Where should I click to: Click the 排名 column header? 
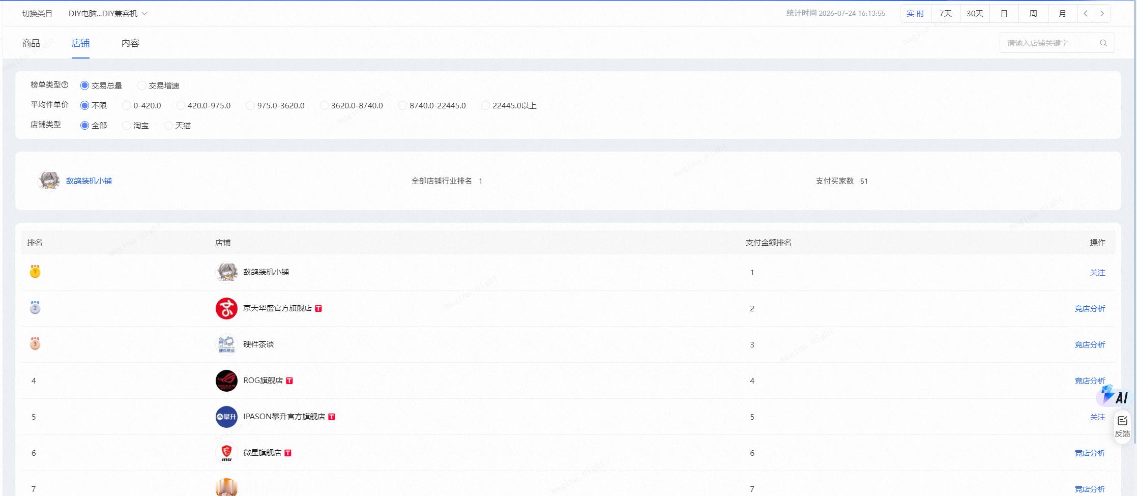tap(35, 243)
